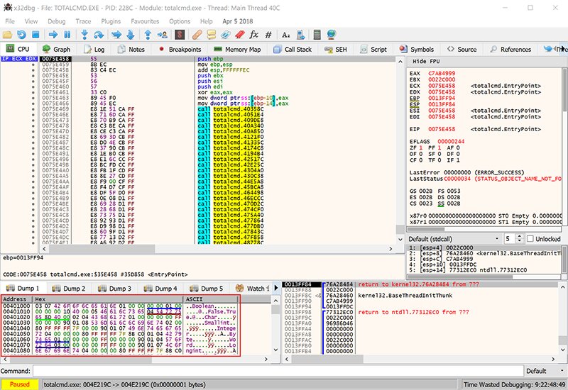The image size is (568, 390).
Task: Open the Breakpoints tab
Action: tap(180, 49)
